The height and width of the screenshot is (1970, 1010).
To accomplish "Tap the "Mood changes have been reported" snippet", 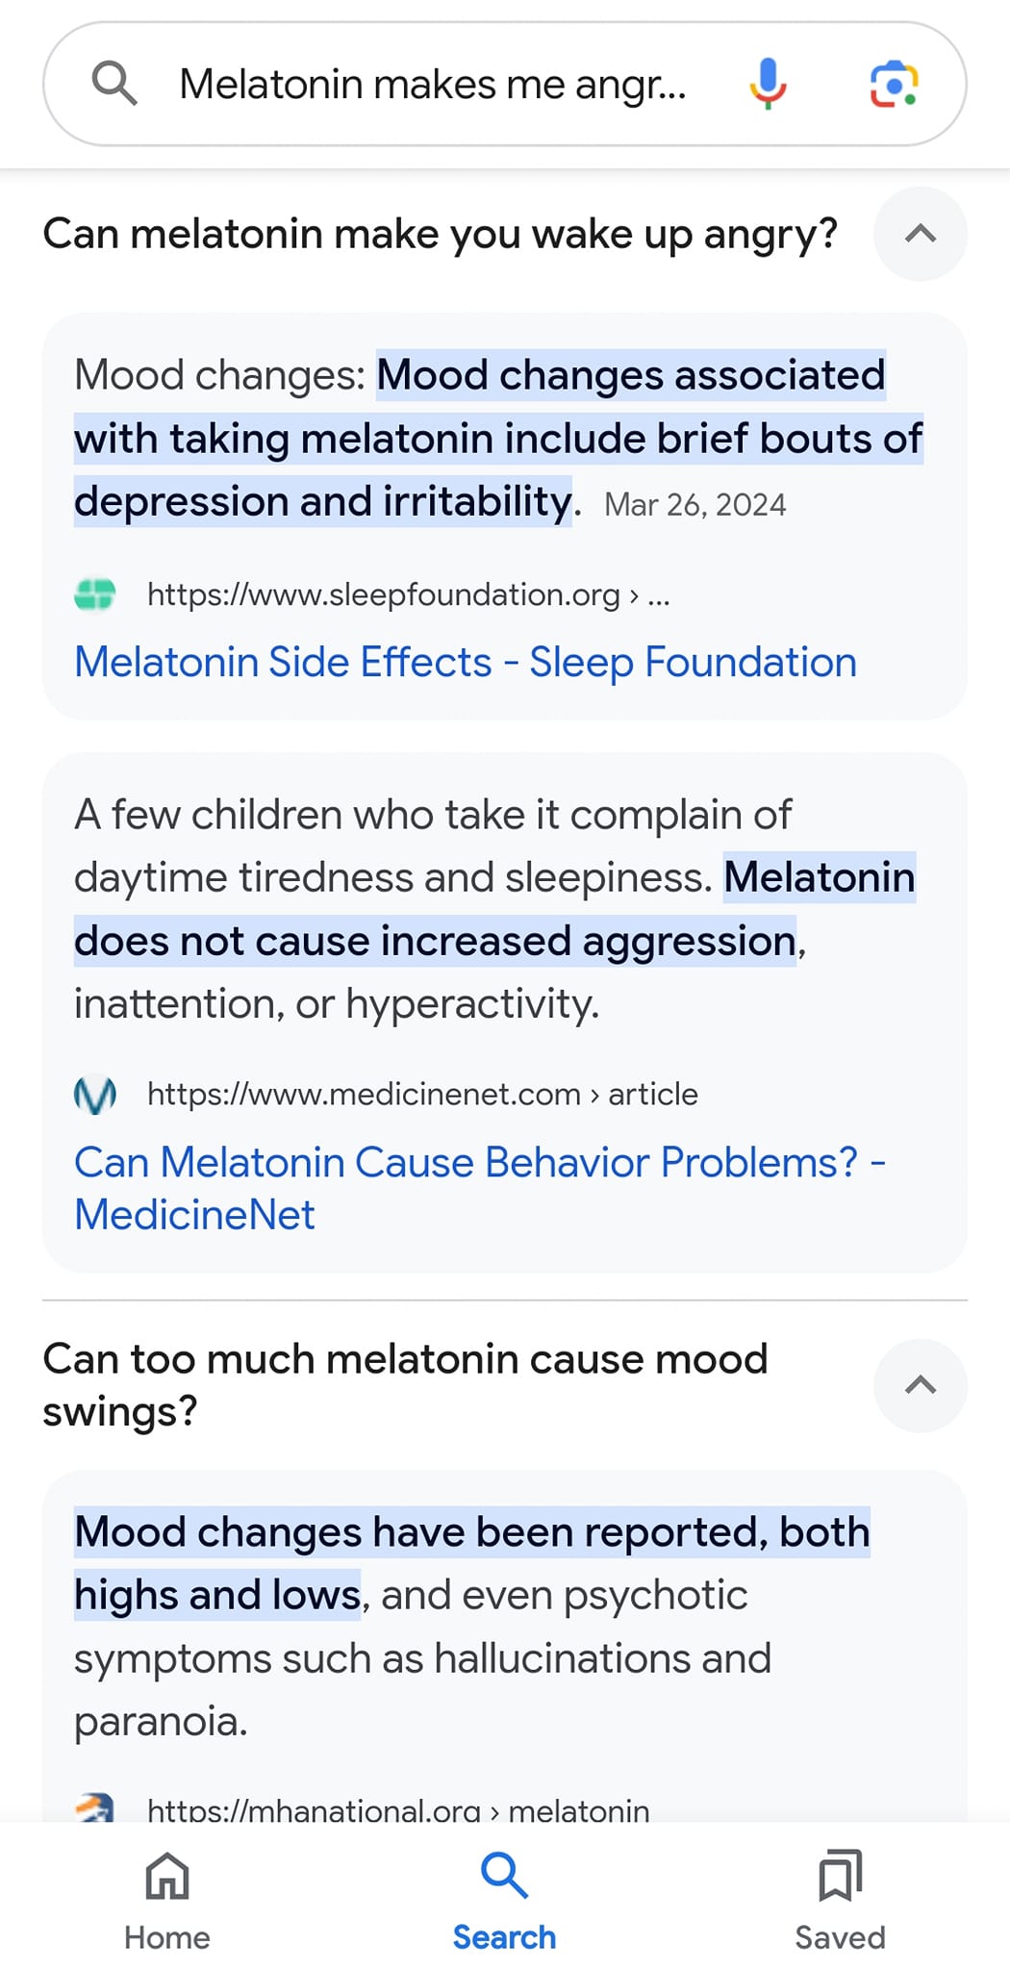I will 472,1563.
